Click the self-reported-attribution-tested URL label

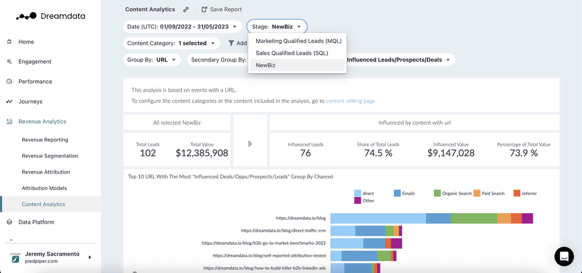point(269,256)
